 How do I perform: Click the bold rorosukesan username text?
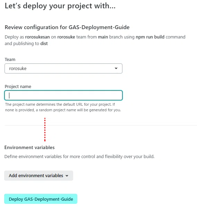[37, 37]
